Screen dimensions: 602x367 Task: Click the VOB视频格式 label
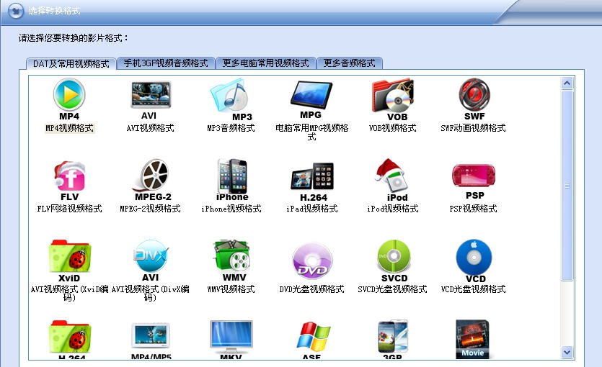tap(393, 128)
